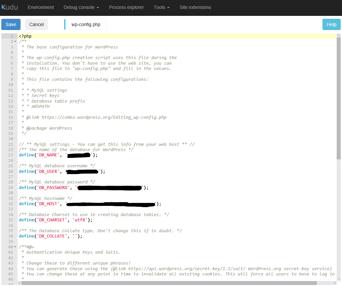Cancel editing the file
Screen dimensions: 342x286
click(36, 24)
